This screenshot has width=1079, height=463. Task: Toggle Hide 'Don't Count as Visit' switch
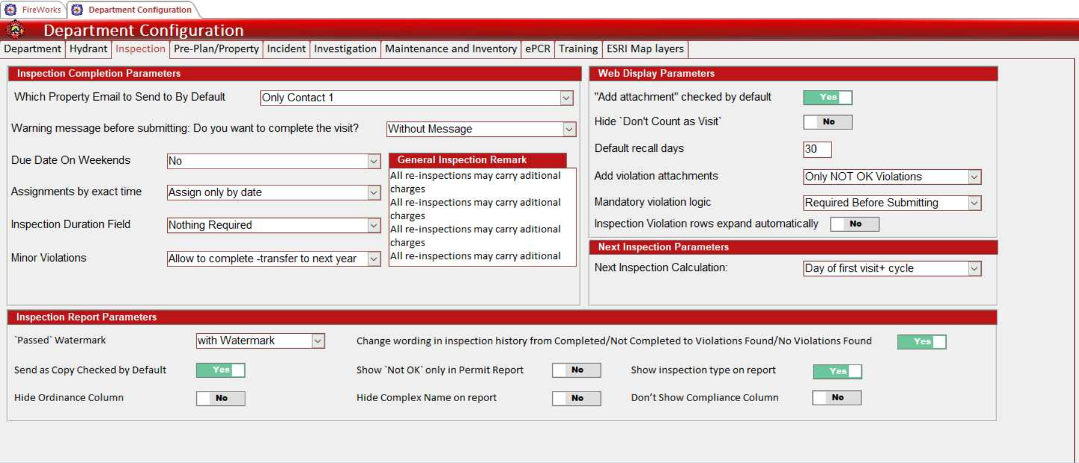827,122
